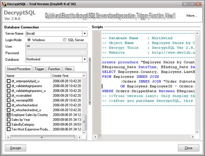Image resolution: width=205 pixels, height=156 pixels.
Task: Click the scroll-left arrow in Scripts pane
Action: point(95,137)
